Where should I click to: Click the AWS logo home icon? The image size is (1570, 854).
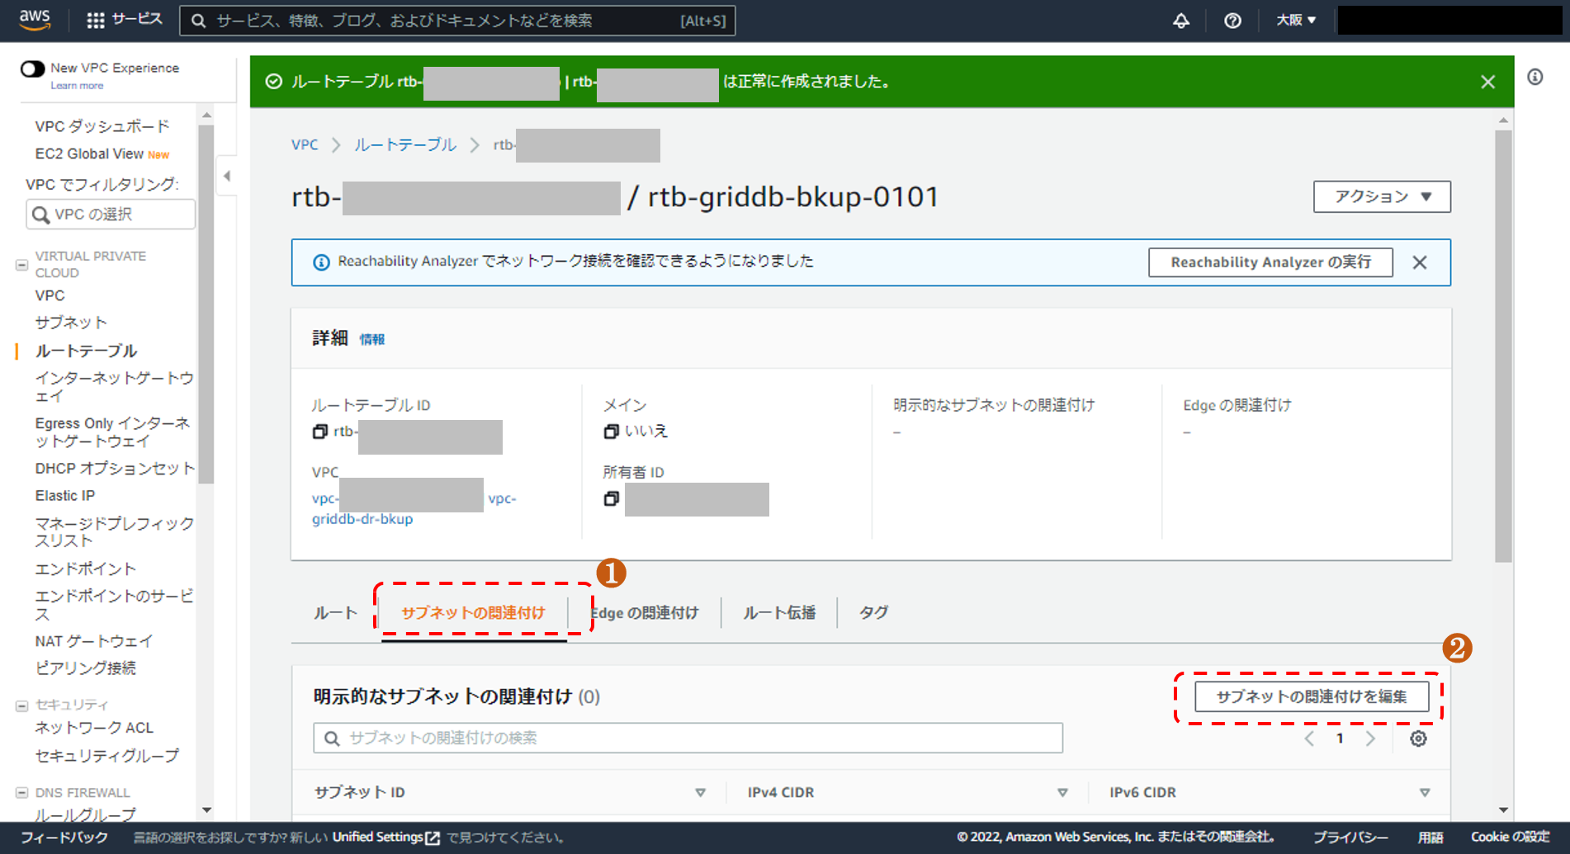coord(35,20)
